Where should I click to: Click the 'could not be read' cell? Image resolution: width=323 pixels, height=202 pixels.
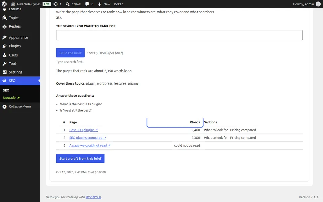[187, 145]
